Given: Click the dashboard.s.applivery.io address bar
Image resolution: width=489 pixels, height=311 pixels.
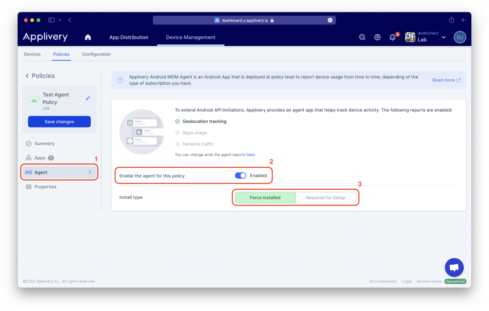Looking at the screenshot, I should tap(244, 20).
